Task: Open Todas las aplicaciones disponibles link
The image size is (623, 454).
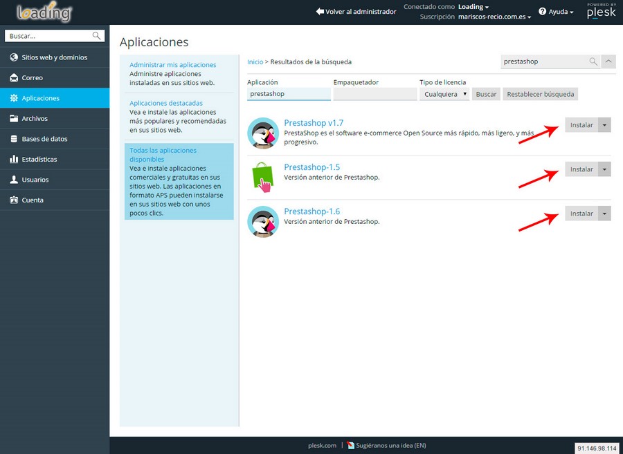Action: (163, 155)
